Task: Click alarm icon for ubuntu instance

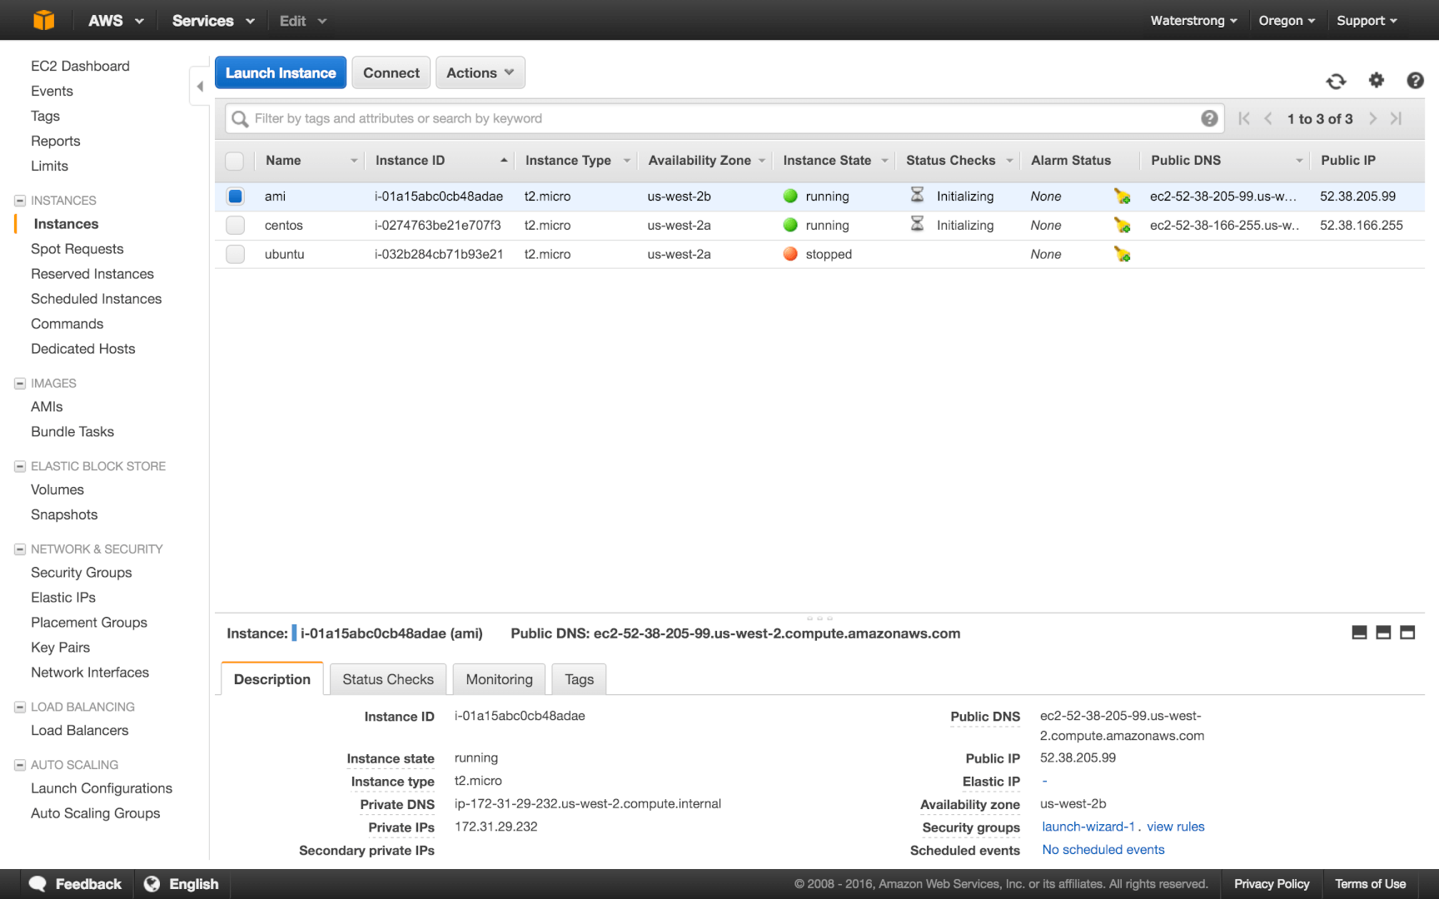Action: pyautogui.click(x=1123, y=255)
